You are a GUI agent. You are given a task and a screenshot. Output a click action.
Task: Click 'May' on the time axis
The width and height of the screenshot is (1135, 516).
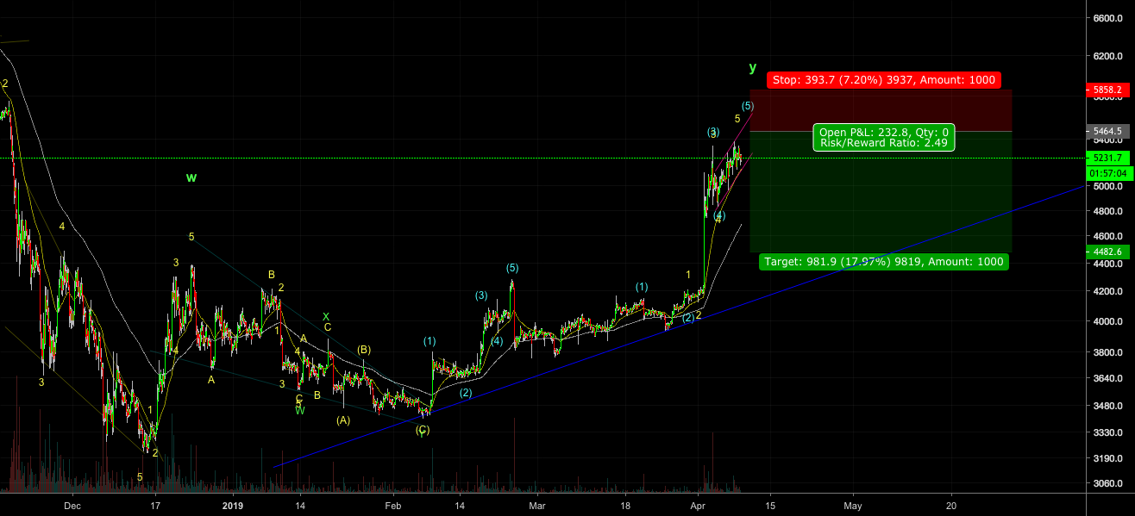click(x=852, y=506)
